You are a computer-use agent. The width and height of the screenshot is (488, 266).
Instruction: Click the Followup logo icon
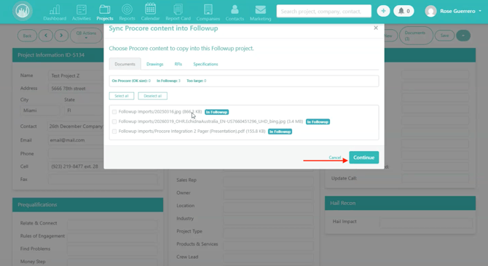pyautogui.click(x=23, y=11)
